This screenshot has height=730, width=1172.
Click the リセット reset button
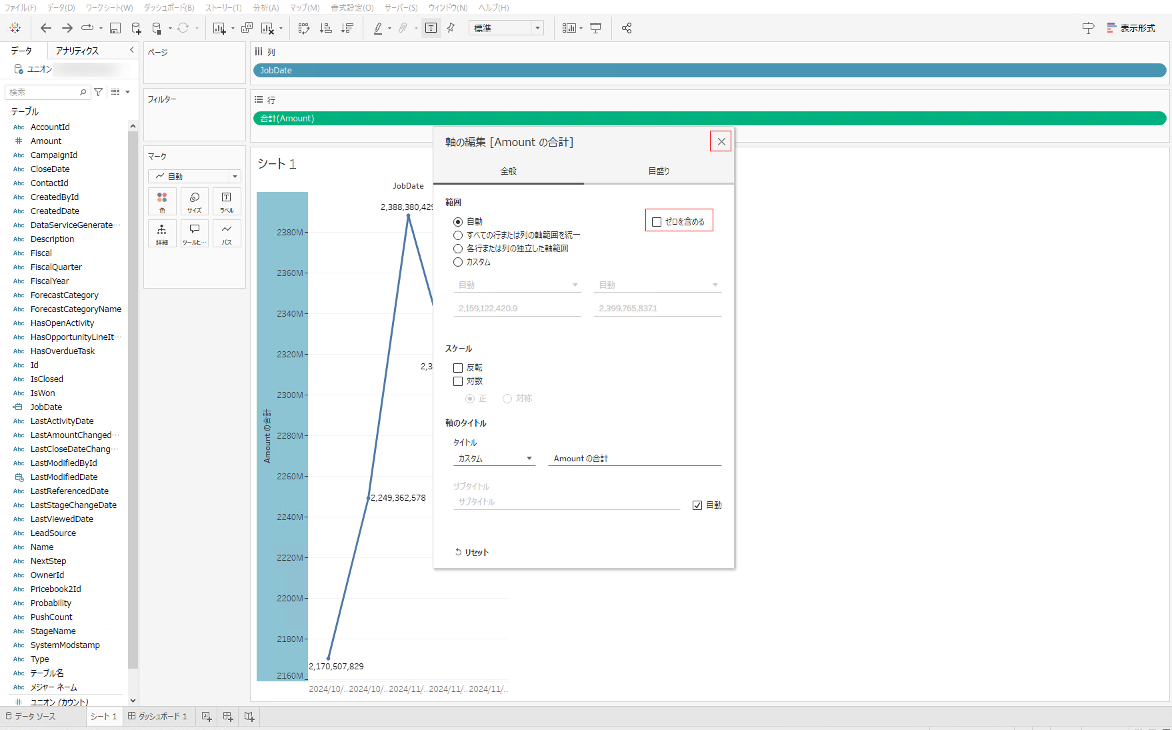(472, 552)
